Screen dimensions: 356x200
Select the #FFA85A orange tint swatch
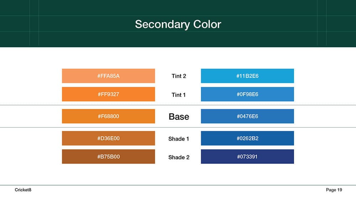pos(108,76)
